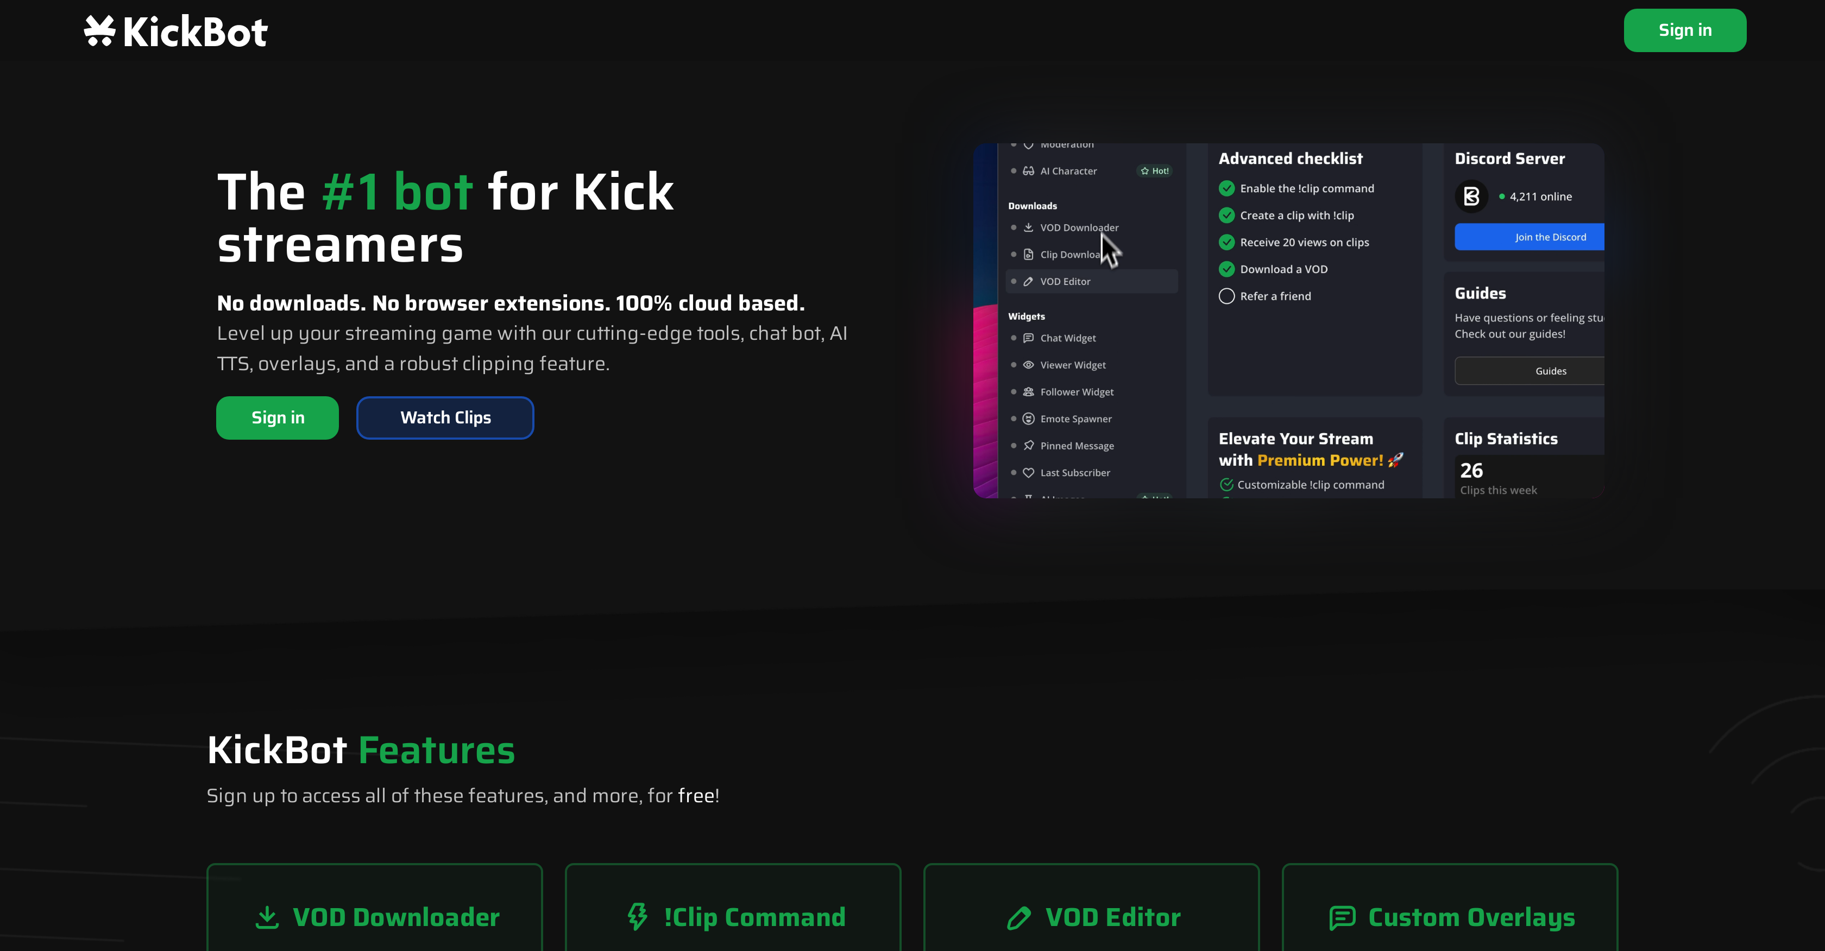Viewport: 1825px width, 951px height.
Task: Click the green Sign in button in the hero
Action: click(277, 418)
